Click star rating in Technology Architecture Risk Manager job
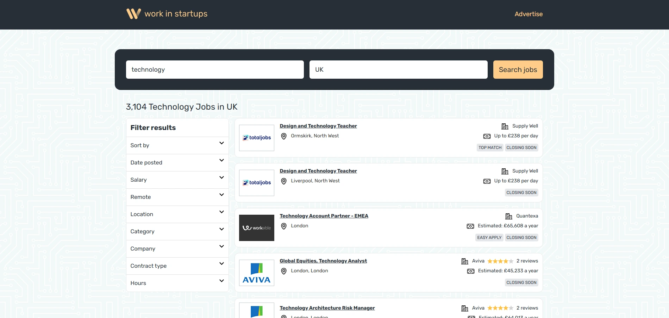 (500, 308)
